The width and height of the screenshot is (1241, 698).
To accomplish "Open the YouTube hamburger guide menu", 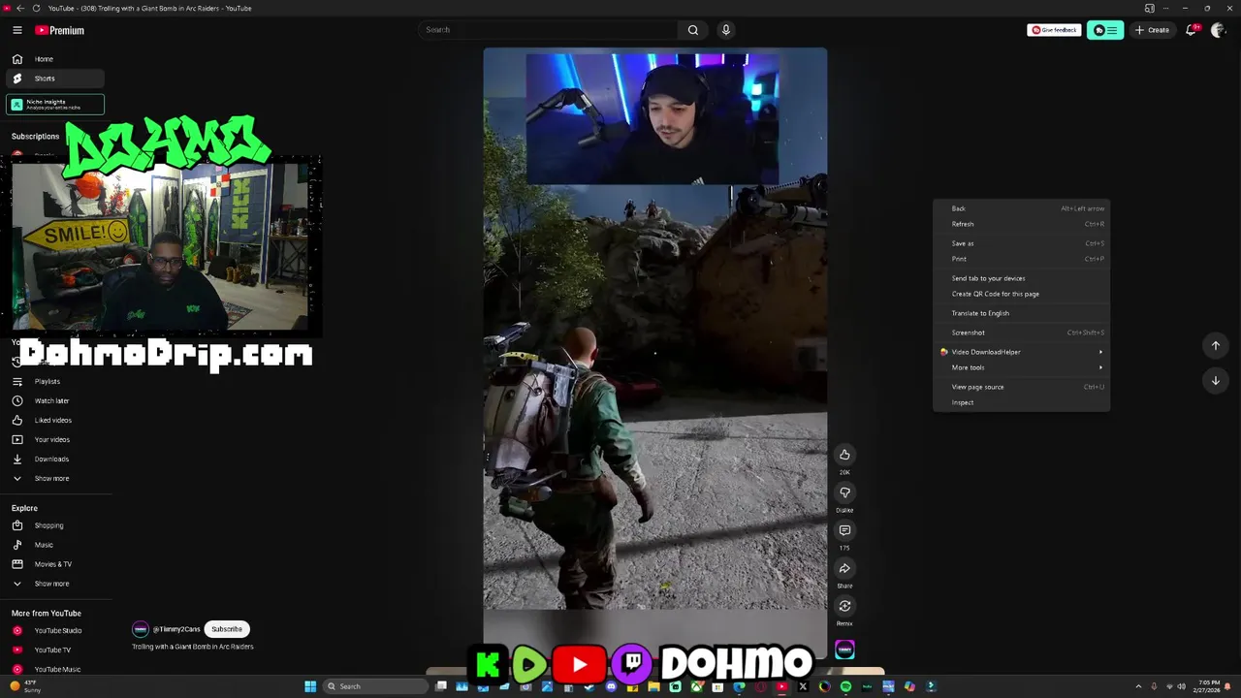I will [x=17, y=30].
